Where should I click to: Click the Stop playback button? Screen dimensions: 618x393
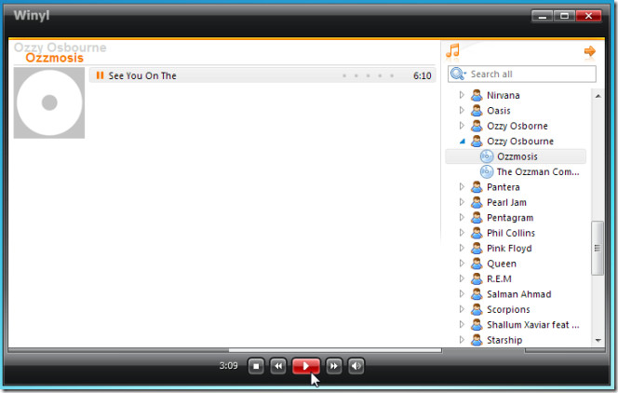tap(256, 366)
